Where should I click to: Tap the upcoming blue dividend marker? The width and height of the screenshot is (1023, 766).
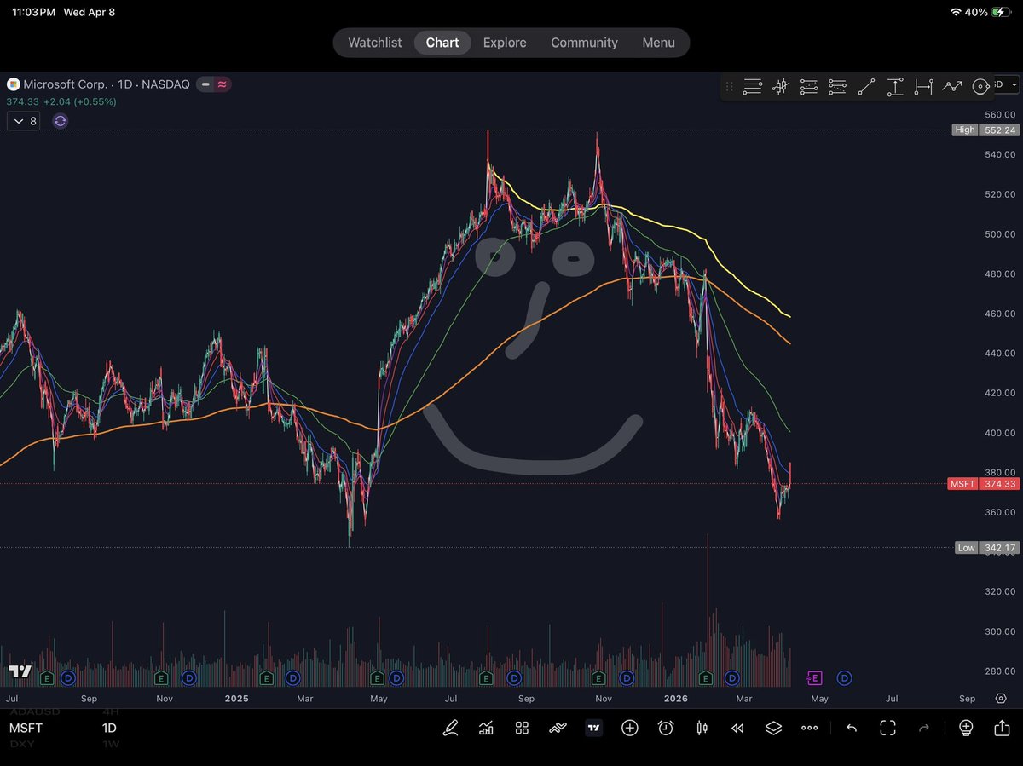844,678
